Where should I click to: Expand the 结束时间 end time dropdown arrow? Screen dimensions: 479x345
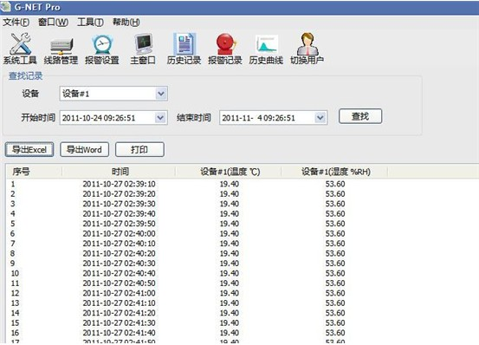click(x=320, y=118)
